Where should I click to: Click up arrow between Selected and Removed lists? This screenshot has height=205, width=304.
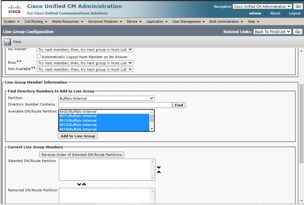coord(84,184)
